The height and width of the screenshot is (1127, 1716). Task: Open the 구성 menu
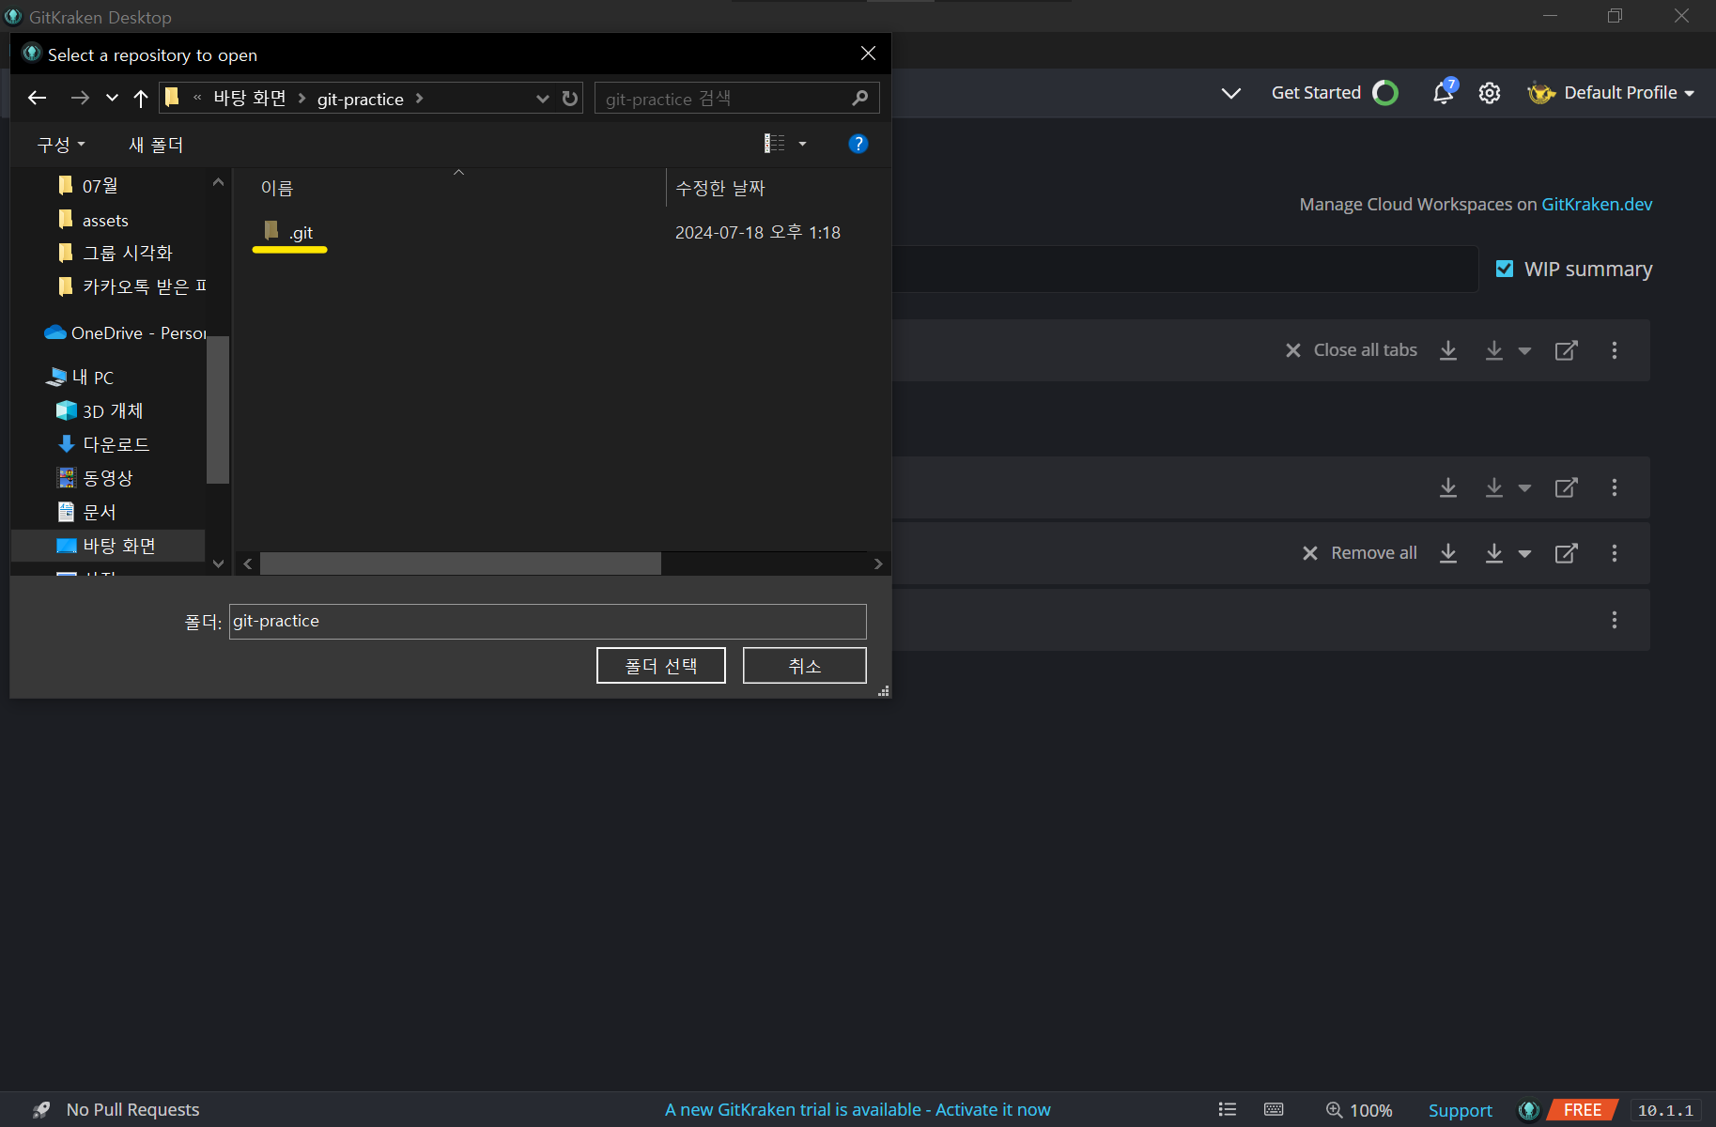(61, 145)
